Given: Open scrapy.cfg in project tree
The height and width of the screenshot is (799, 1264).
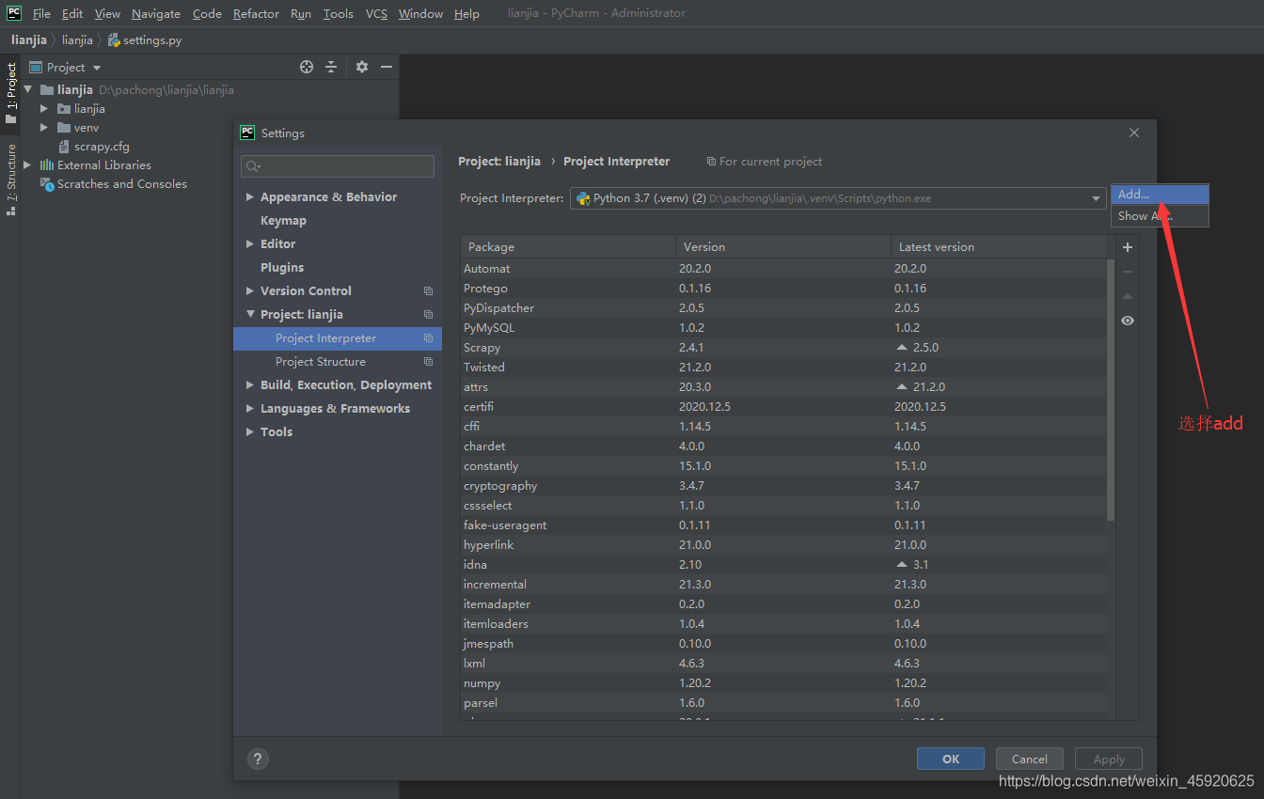Looking at the screenshot, I should pos(102,147).
